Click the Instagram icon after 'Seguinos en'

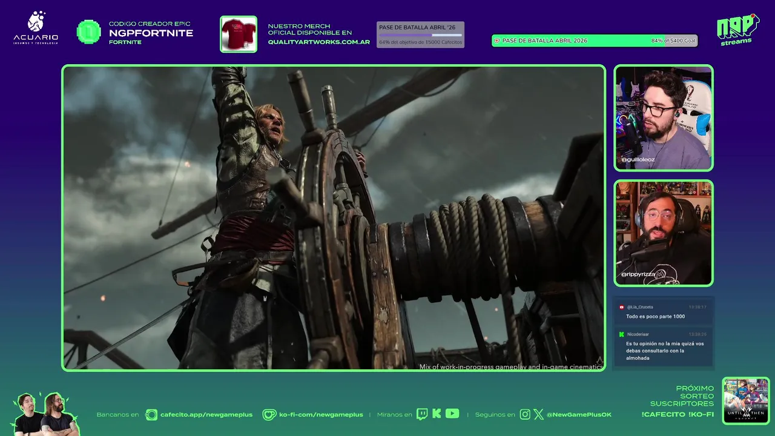[525, 415]
